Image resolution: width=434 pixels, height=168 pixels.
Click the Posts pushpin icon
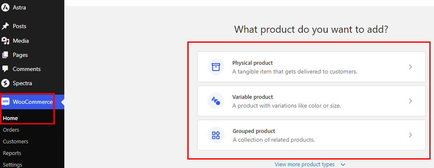[5, 27]
